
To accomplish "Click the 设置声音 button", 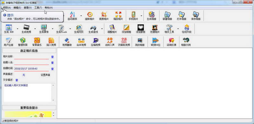I will (x=45, y=75).
